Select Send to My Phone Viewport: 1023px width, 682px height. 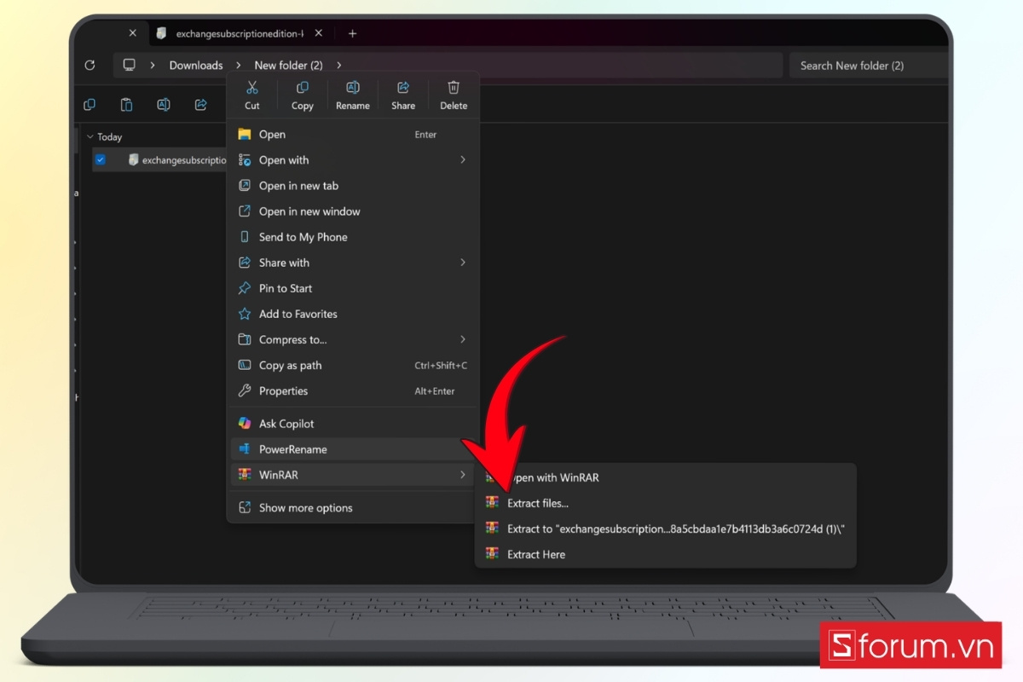click(353, 237)
